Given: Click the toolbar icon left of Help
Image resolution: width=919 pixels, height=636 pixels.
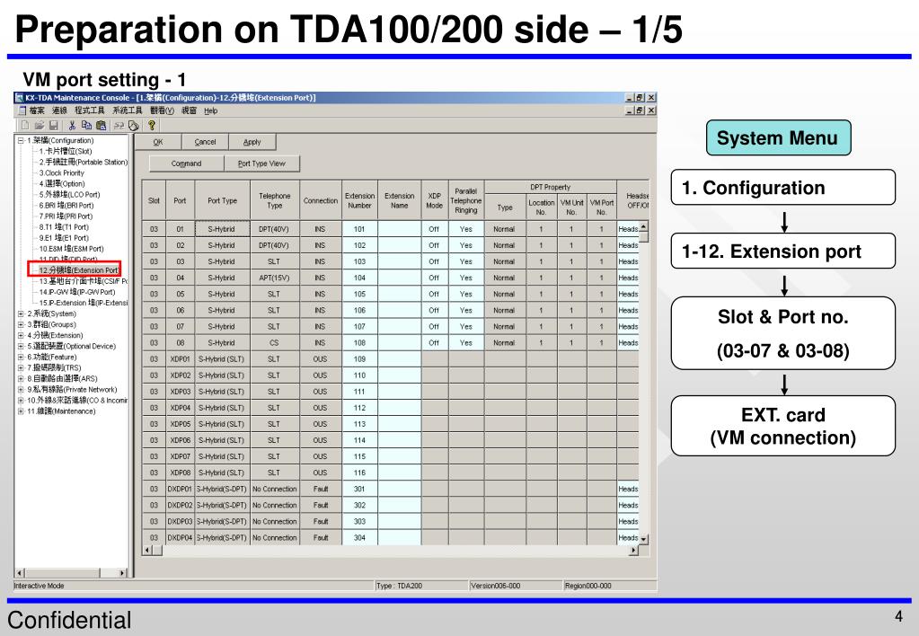Looking at the screenshot, I should click(134, 125).
